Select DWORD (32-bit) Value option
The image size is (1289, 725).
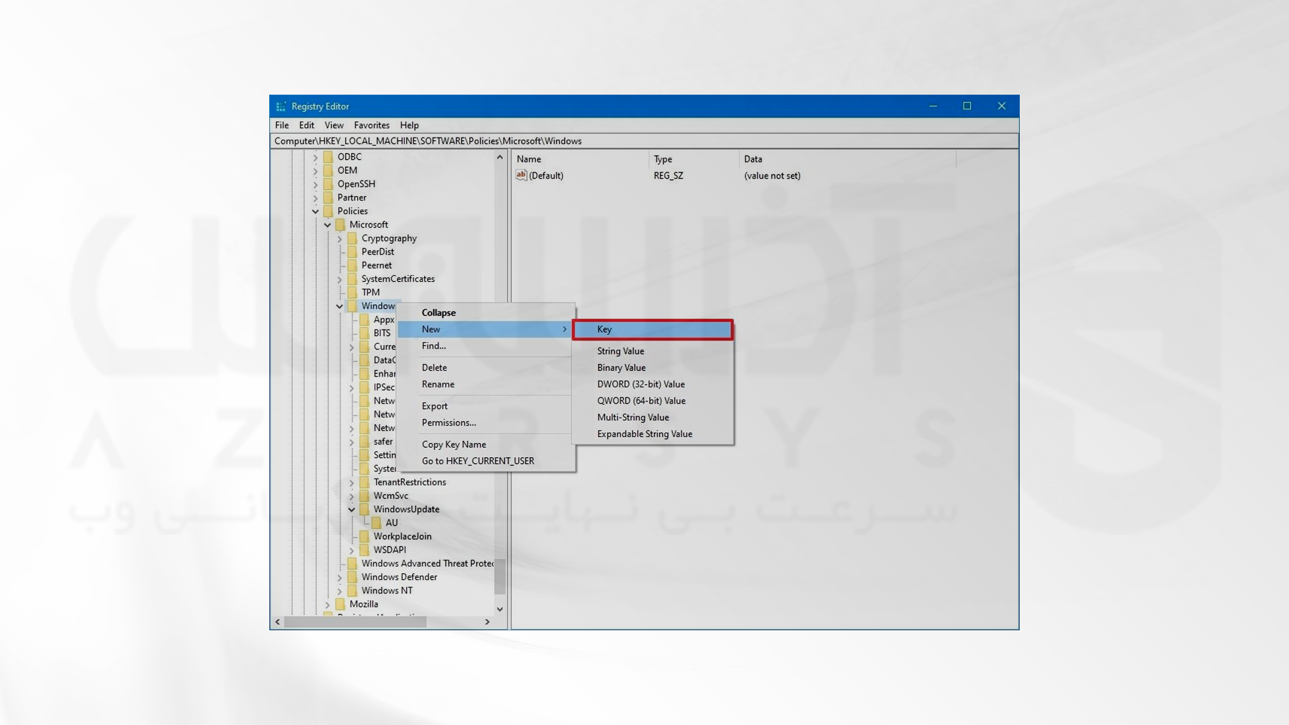[x=640, y=383]
